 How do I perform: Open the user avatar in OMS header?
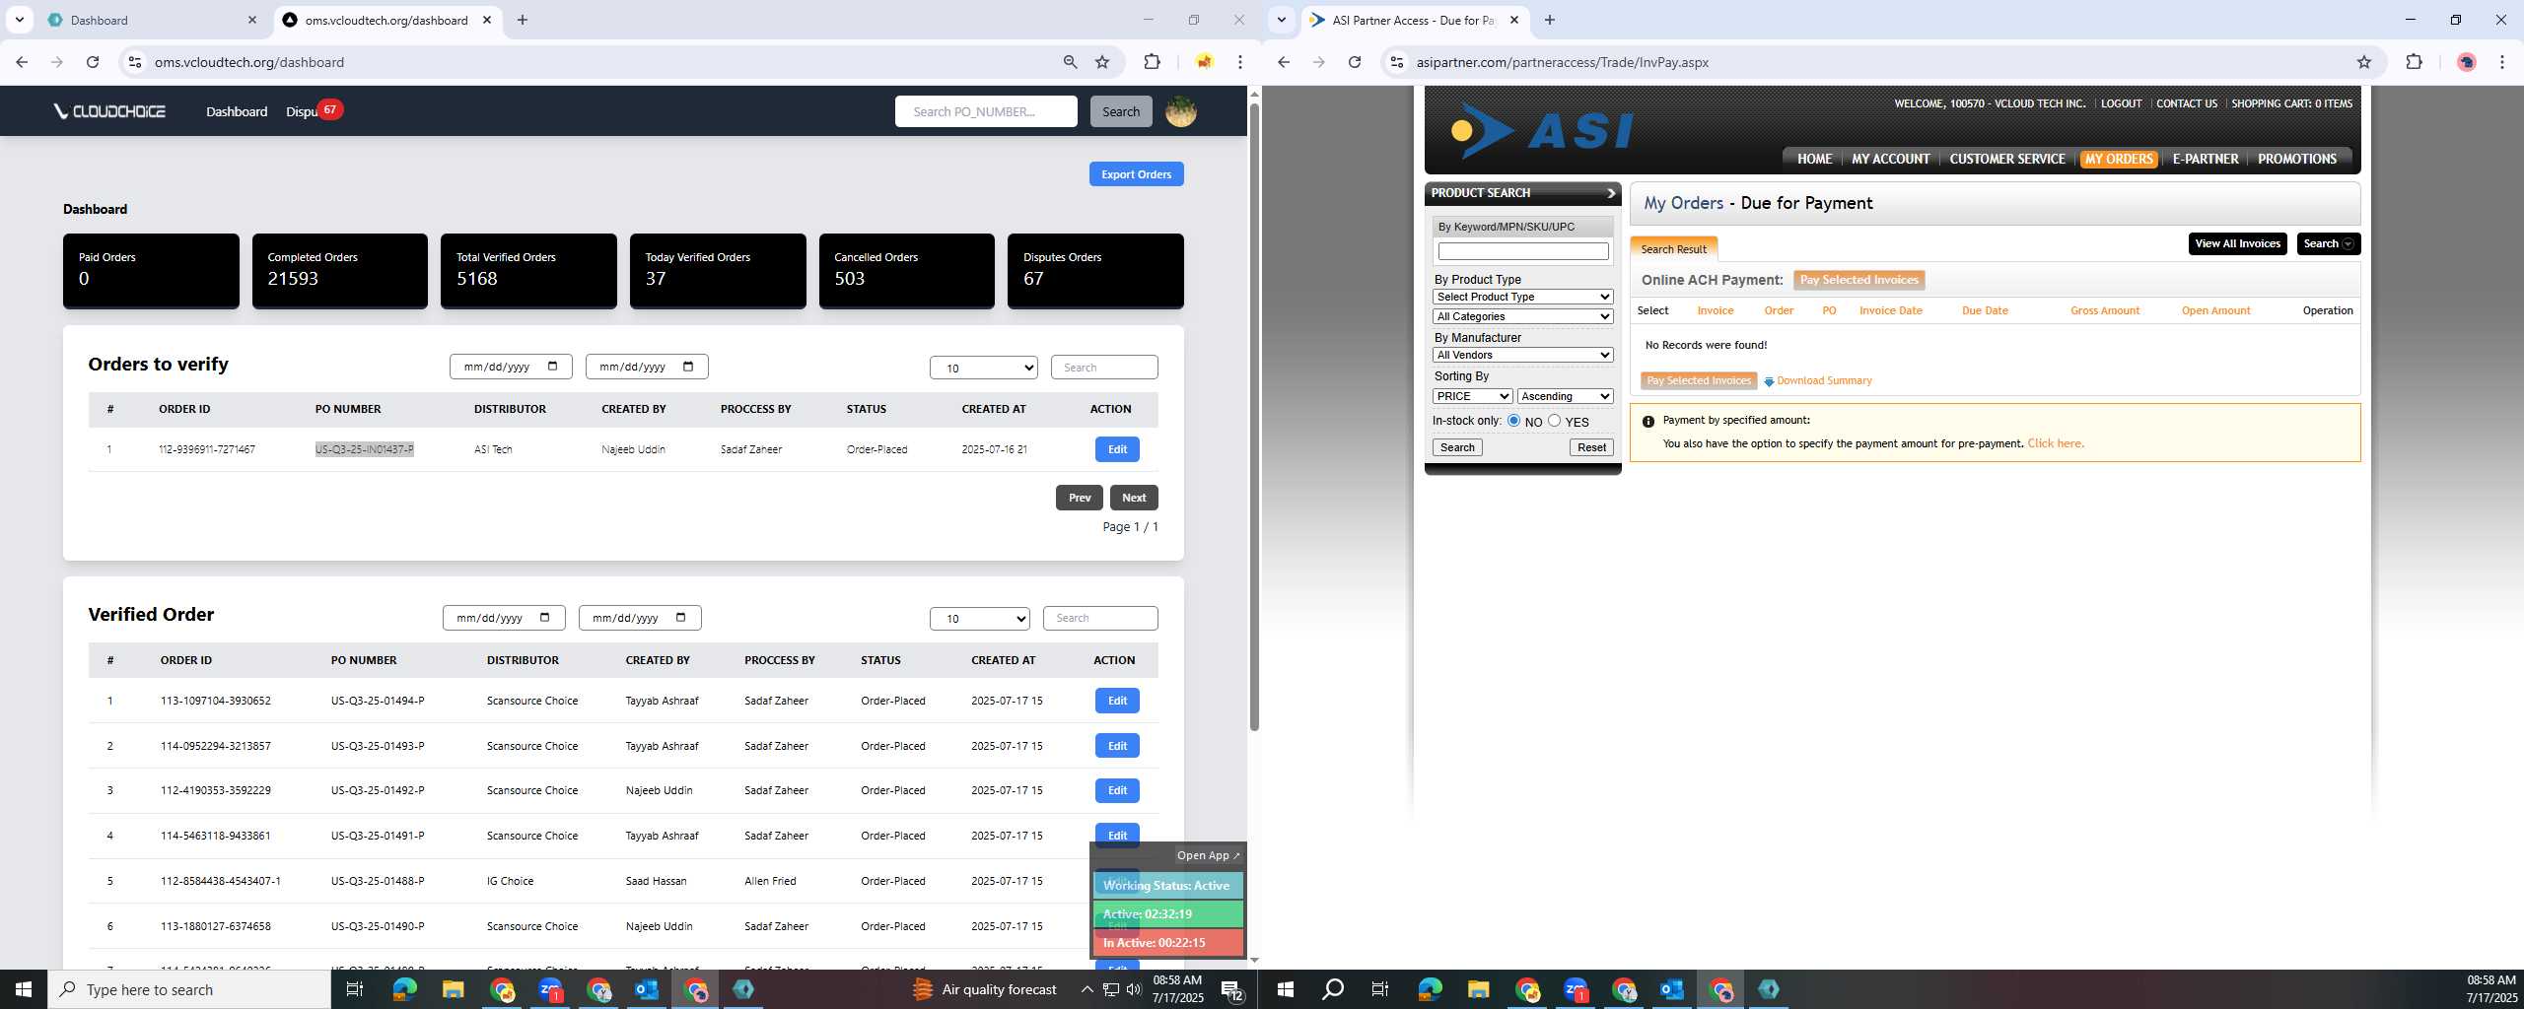point(1180,111)
